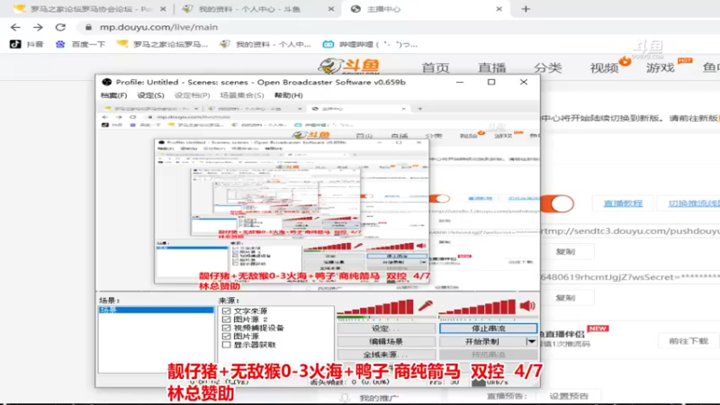
Task: Toggle the orange live stream switch
Action: click(x=557, y=203)
